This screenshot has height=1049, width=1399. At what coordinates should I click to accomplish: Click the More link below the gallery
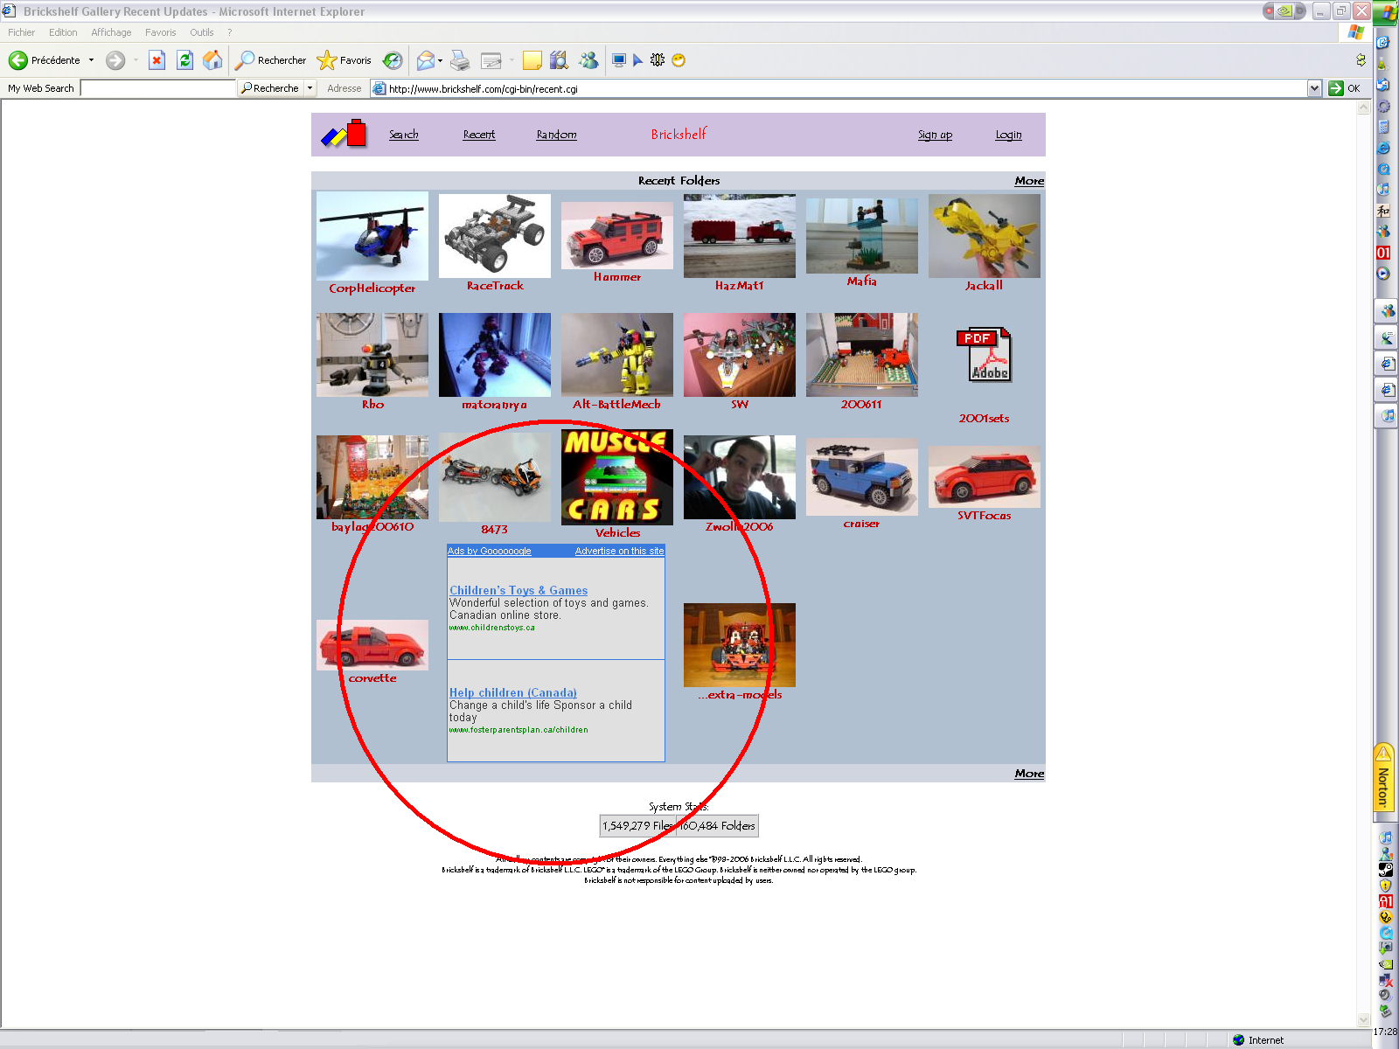click(1029, 774)
